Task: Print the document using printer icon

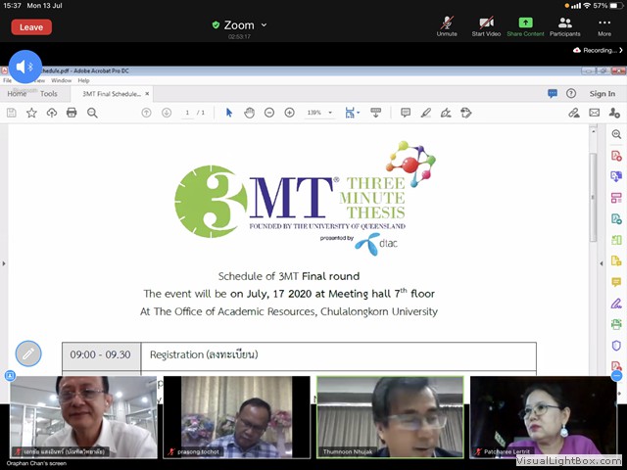Action: pyautogui.click(x=72, y=113)
